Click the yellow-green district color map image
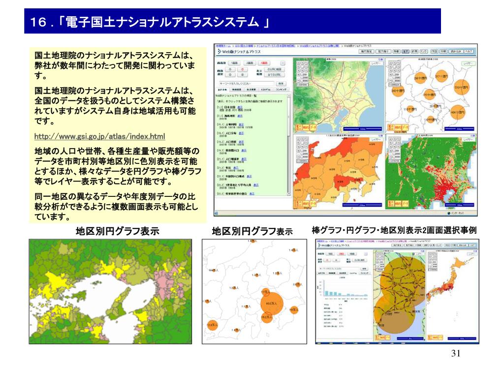 pyautogui.click(x=110, y=291)
